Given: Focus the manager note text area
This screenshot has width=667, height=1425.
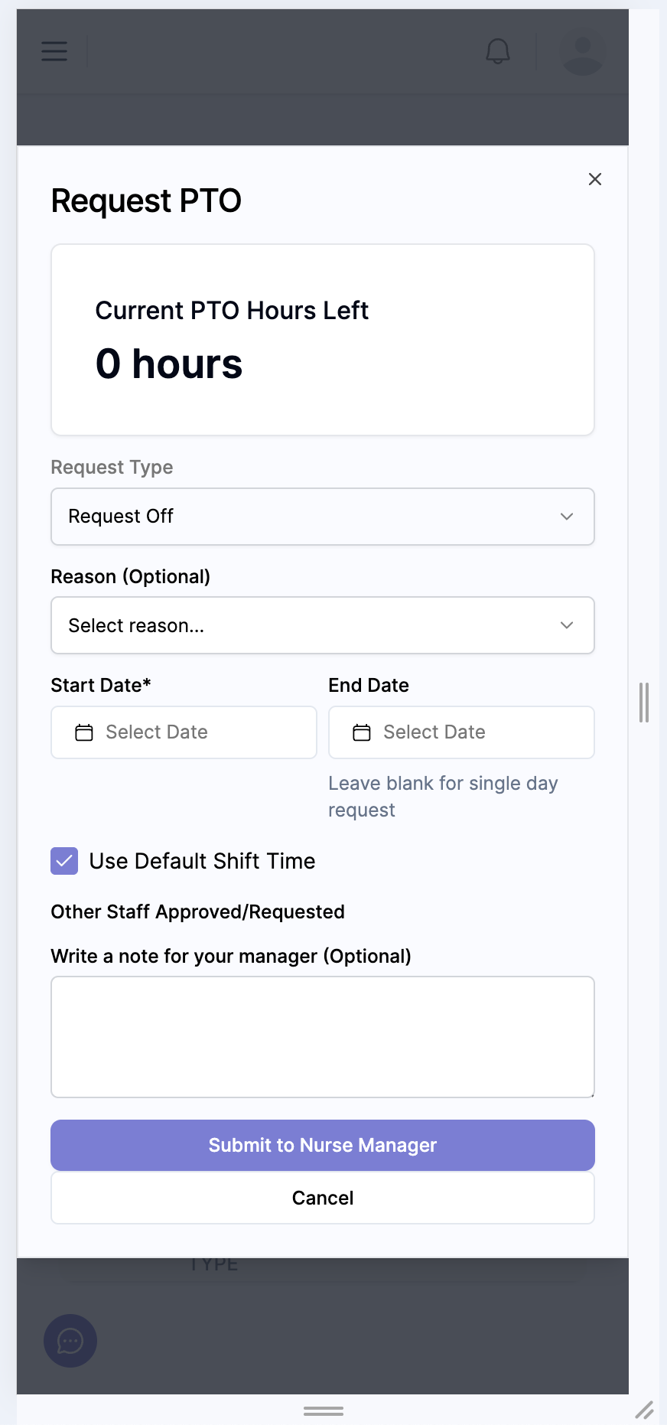Looking at the screenshot, I should 323,1037.
